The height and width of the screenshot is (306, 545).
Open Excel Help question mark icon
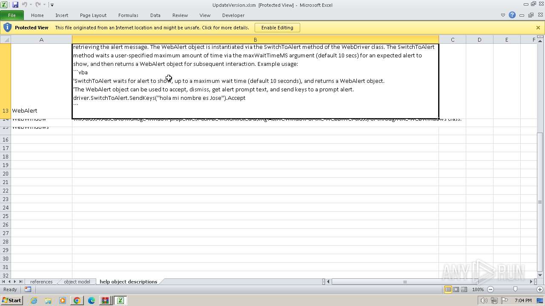tap(512, 15)
